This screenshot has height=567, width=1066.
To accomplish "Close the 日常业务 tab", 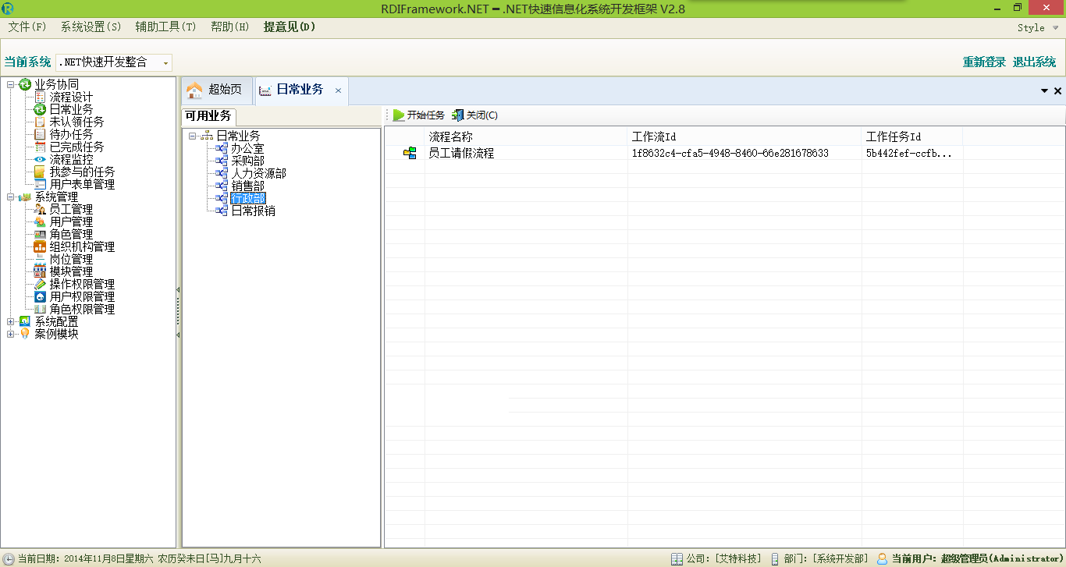I will point(338,90).
